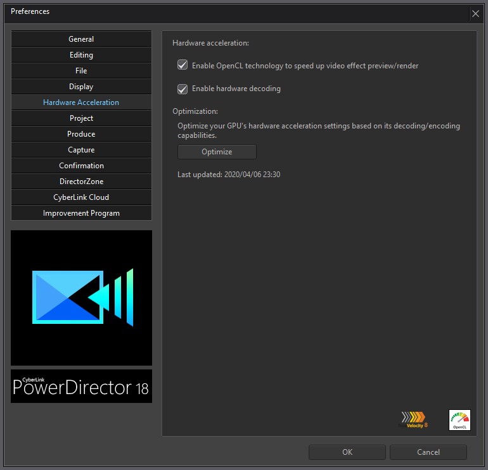Click the CyberLink PowerDirector 18 banner

pyautogui.click(x=81, y=386)
